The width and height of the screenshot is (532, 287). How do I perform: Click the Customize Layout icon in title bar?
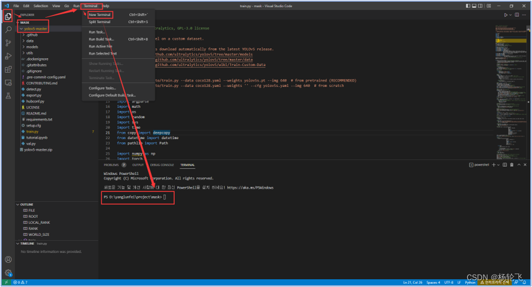pyautogui.click(x=489, y=6)
